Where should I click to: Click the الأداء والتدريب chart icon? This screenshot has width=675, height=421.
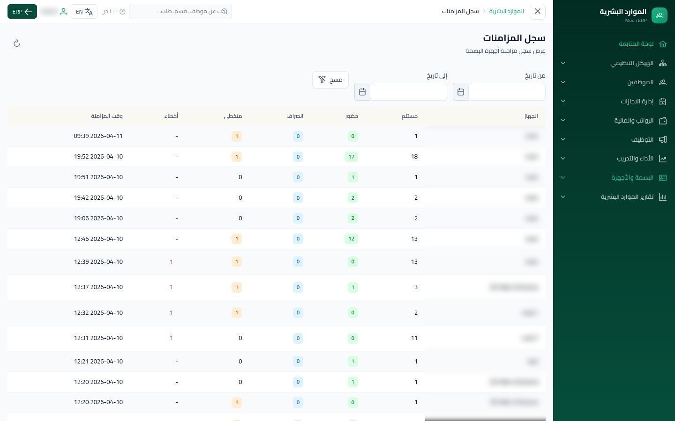coord(663,159)
